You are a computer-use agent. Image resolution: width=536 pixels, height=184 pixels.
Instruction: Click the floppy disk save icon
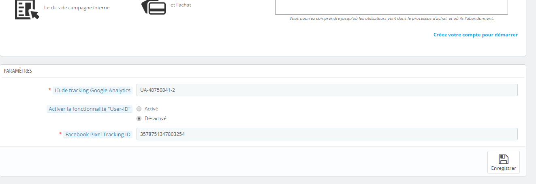pyautogui.click(x=503, y=159)
